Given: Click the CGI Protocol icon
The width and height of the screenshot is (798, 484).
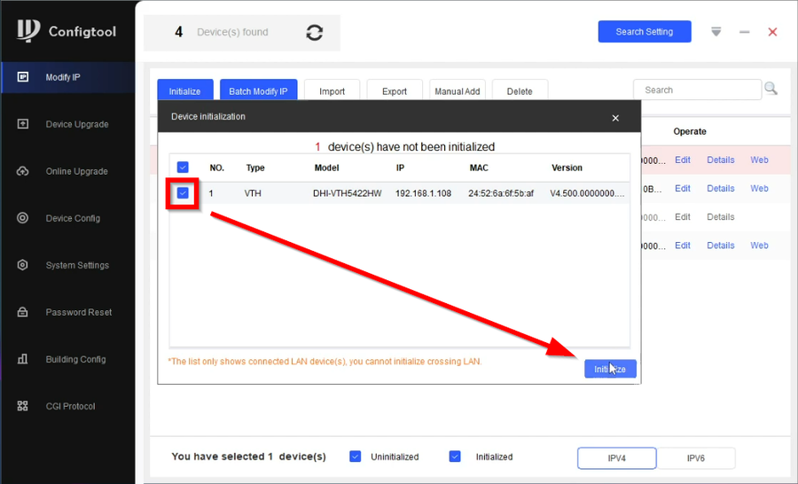Looking at the screenshot, I should click(x=23, y=406).
